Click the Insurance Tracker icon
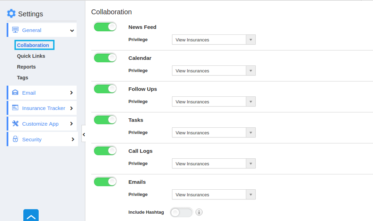 coord(15,108)
